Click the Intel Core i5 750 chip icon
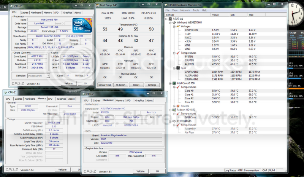The width and height of the screenshot is (304, 177). tap(174, 83)
